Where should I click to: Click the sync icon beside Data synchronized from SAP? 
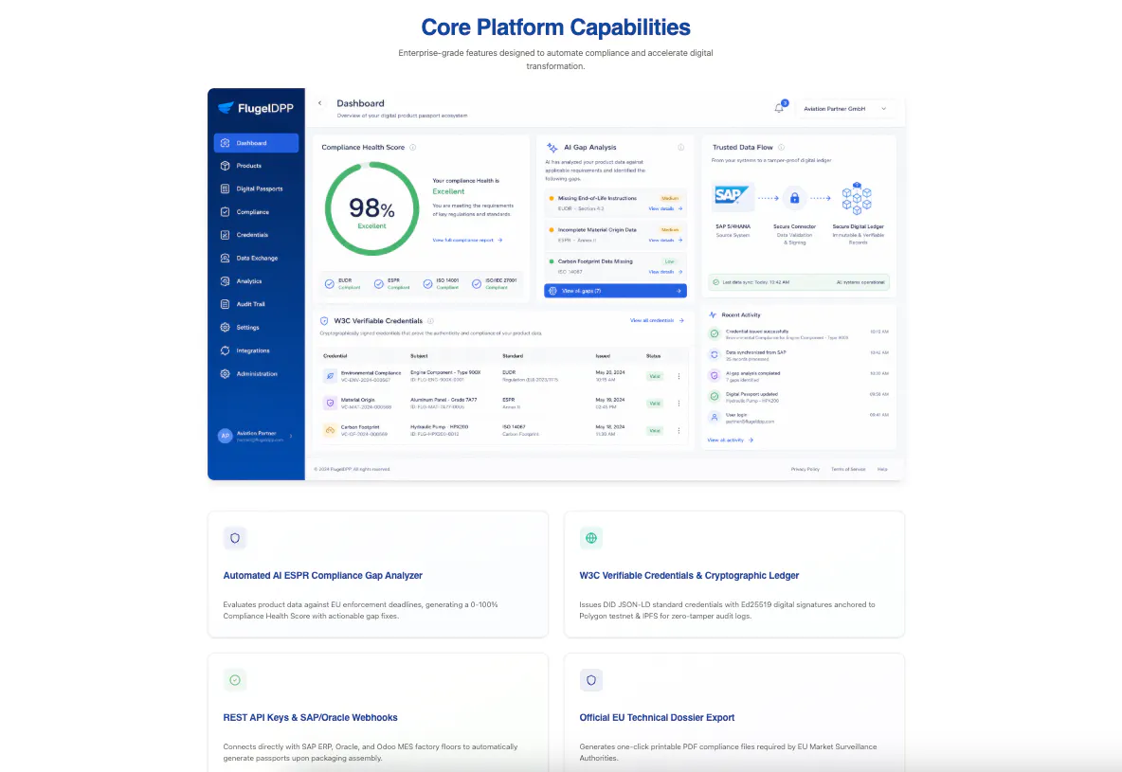[x=715, y=355]
